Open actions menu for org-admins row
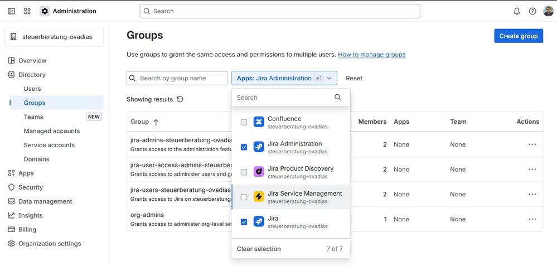The width and height of the screenshot is (557, 266). [532, 219]
